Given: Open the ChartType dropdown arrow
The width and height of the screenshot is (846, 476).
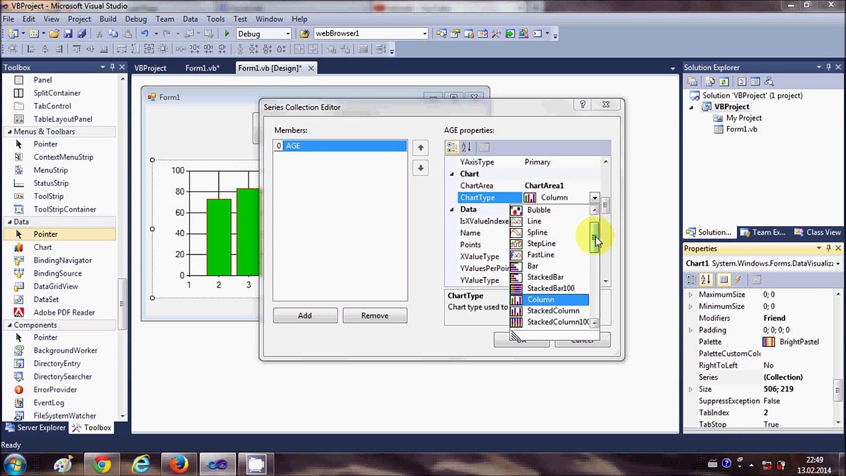Looking at the screenshot, I should (x=594, y=198).
